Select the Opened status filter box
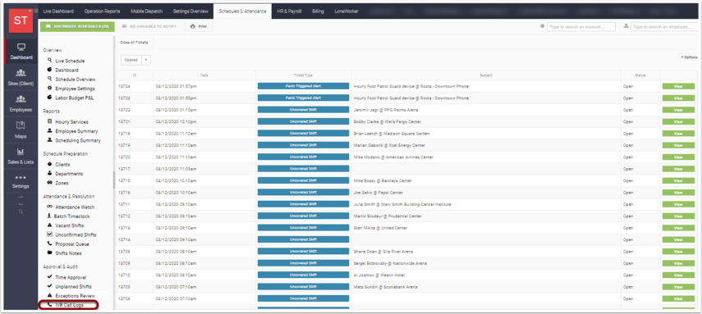Screen dimensions: 702x314 (131, 60)
